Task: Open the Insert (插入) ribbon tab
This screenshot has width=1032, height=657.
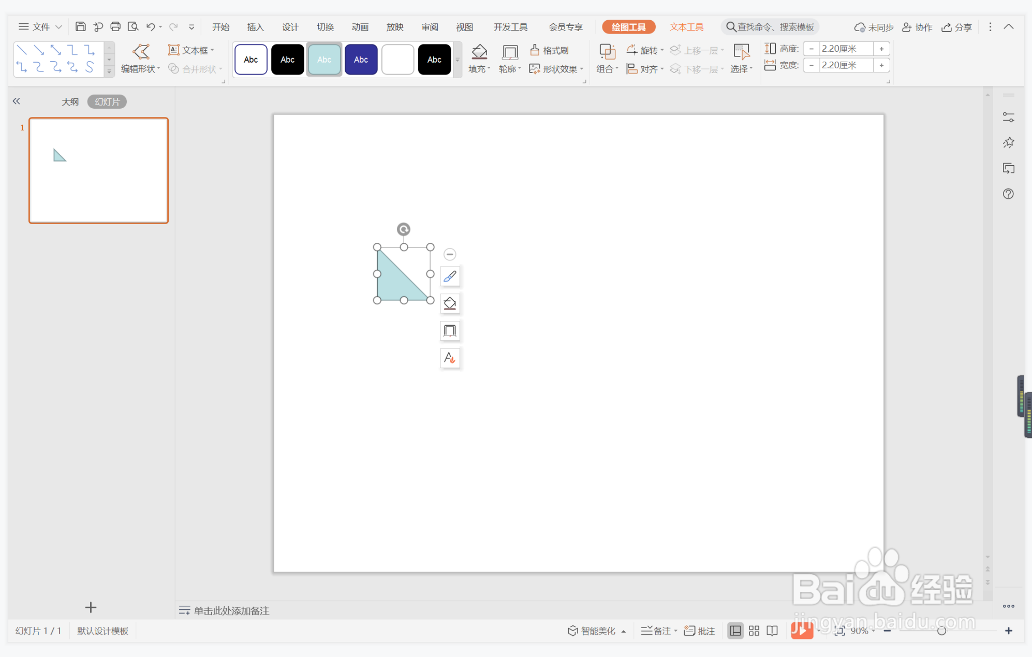Action: [255, 27]
